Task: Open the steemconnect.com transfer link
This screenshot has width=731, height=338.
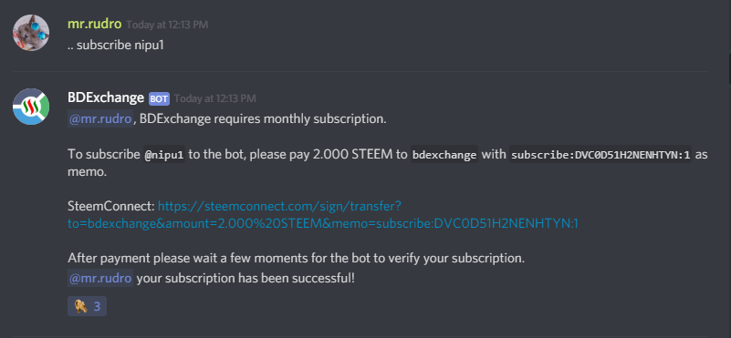Action: point(323,215)
